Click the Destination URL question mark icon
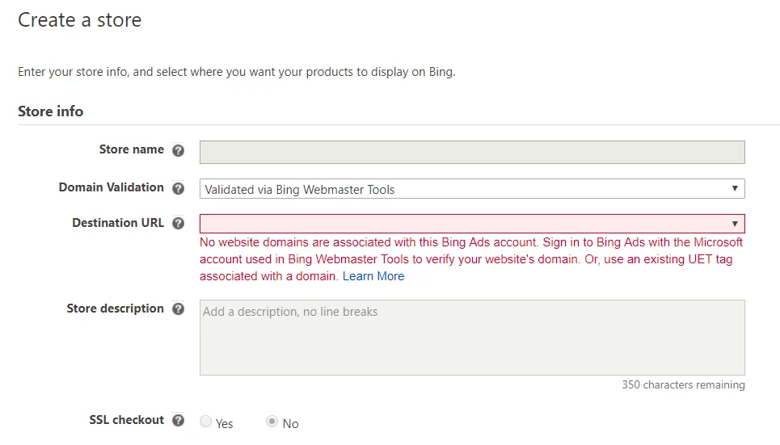The height and width of the screenshot is (445, 780). [x=178, y=224]
